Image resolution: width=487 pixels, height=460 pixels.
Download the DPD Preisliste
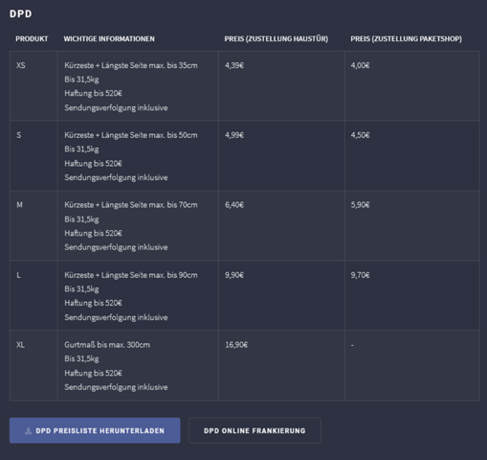95,430
